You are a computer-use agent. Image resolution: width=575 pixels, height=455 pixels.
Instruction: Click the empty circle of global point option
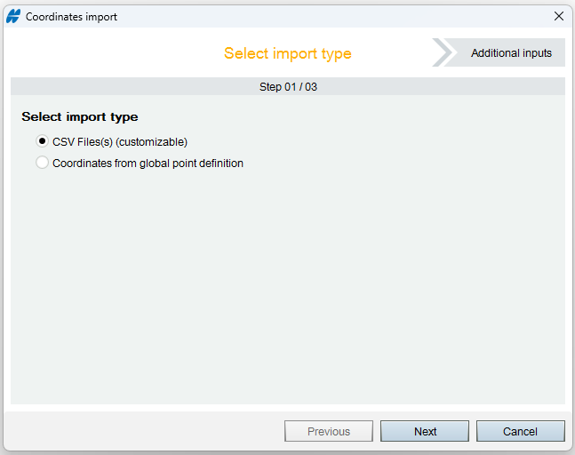pos(42,163)
